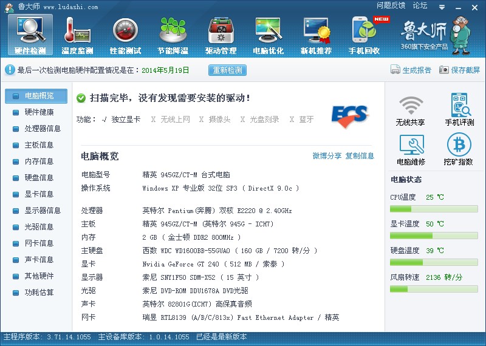
Task: Open 温度监测 temperature monitor
Action: [x=77, y=35]
